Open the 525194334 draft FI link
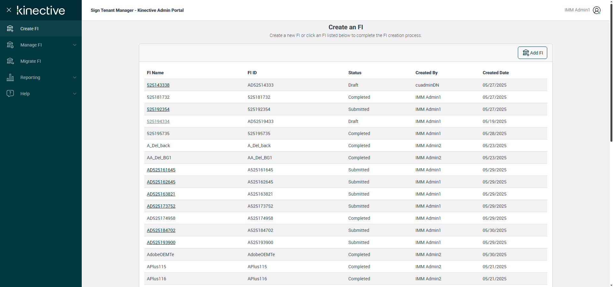The height and width of the screenshot is (287, 613). (158, 121)
